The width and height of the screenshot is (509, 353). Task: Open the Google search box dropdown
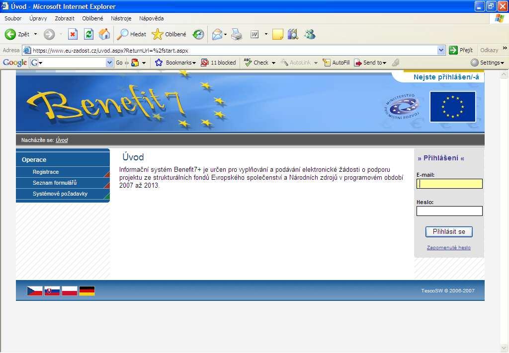109,63
